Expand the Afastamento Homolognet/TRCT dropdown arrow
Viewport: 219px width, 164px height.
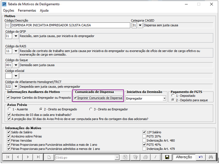(16, 87)
